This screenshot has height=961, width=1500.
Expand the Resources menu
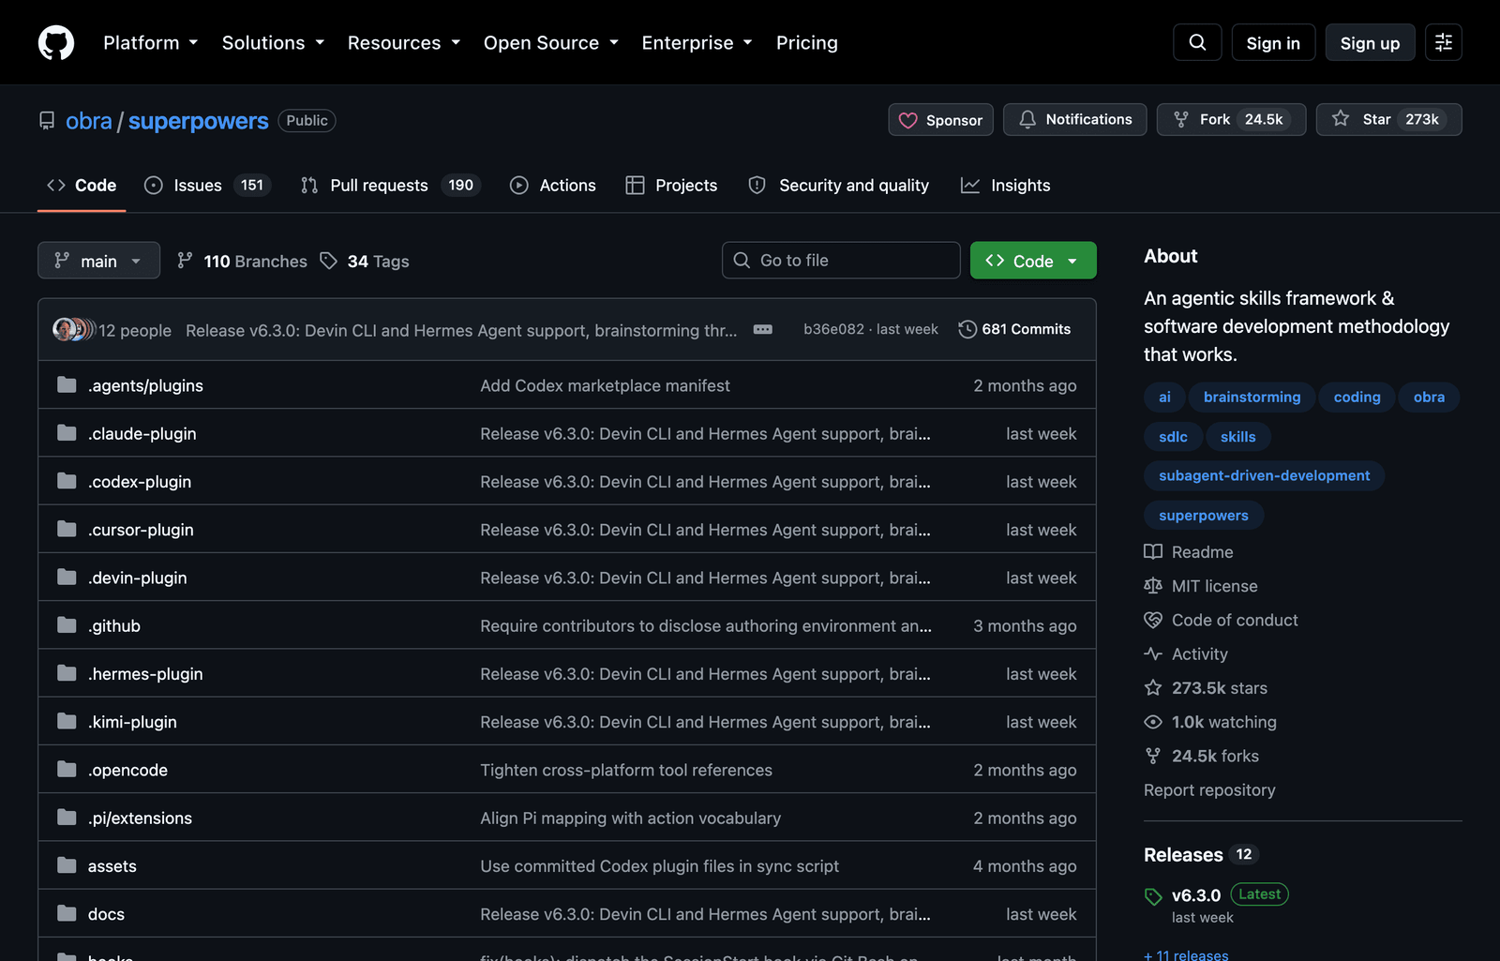[x=404, y=42]
